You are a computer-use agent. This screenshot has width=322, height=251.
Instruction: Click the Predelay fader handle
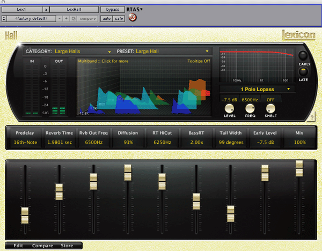(x=25, y=215)
